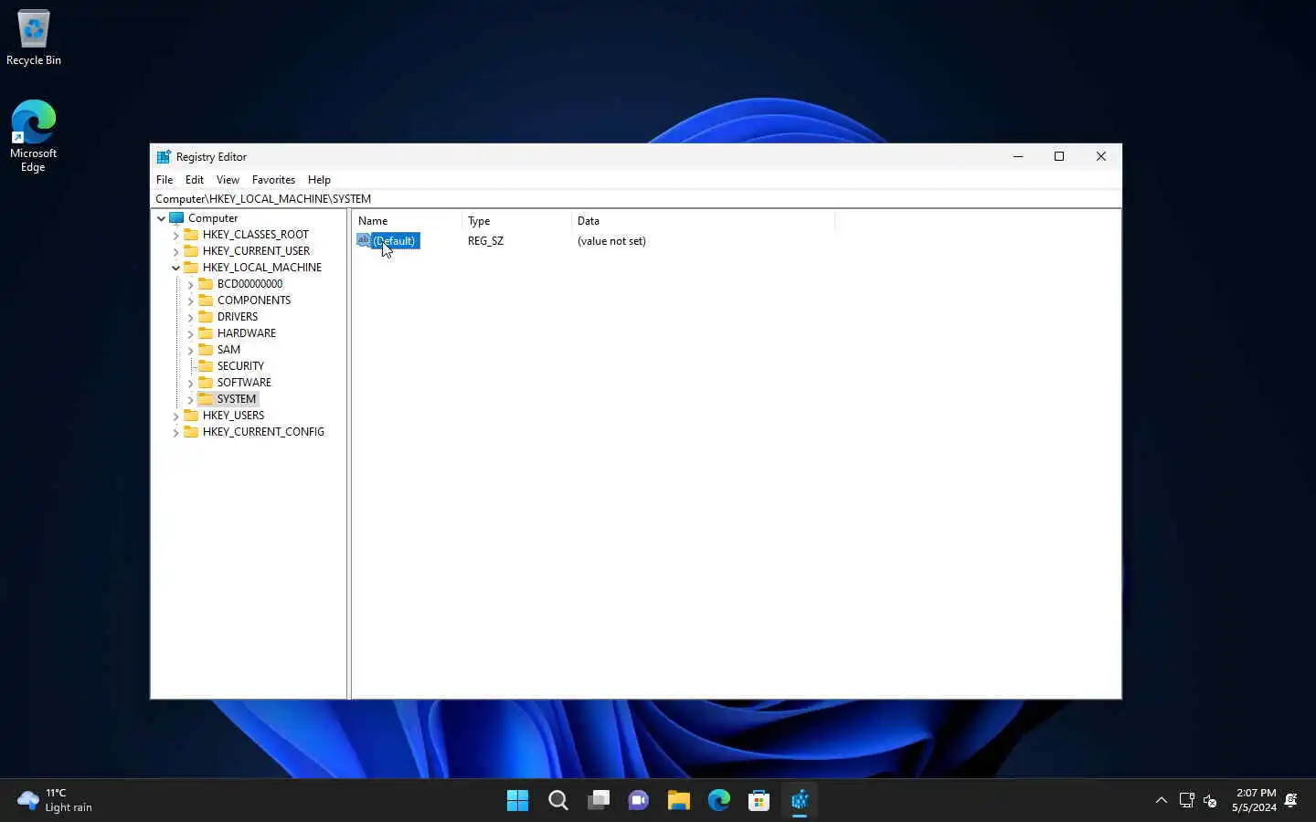Screen dimensions: 1316x822
Task: Click the HKEY_CURRENT_CONFIG folder icon
Action: [x=191, y=432]
